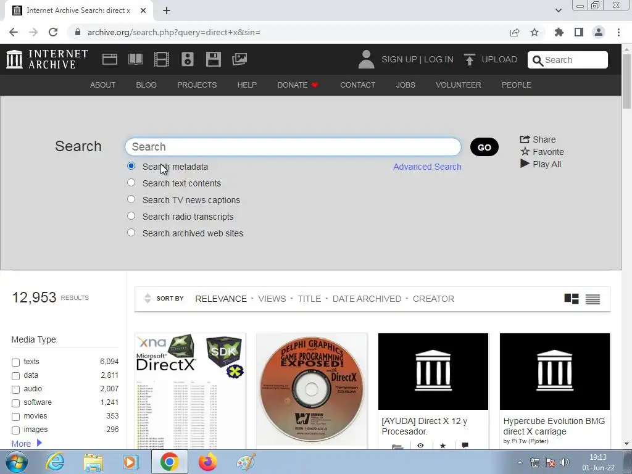Check the audio media type filter
The width and height of the screenshot is (632, 474).
tap(15, 390)
